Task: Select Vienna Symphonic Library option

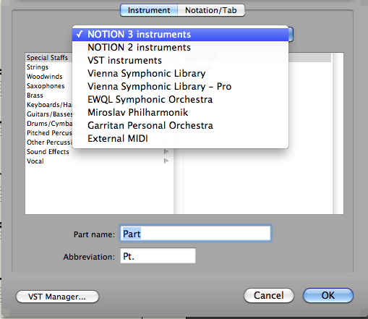Action: point(180,74)
